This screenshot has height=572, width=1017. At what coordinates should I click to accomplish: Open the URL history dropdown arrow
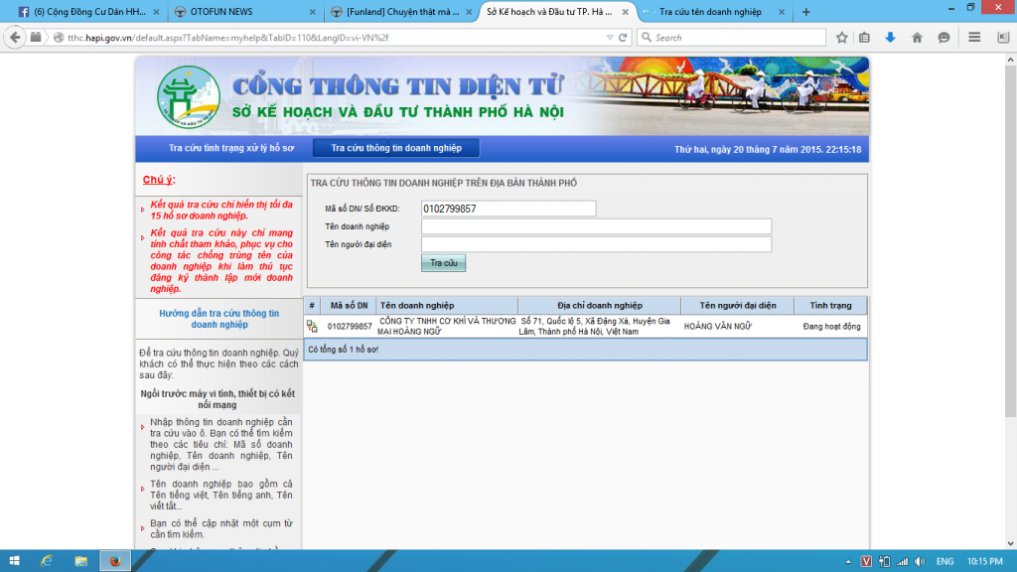[x=610, y=38]
